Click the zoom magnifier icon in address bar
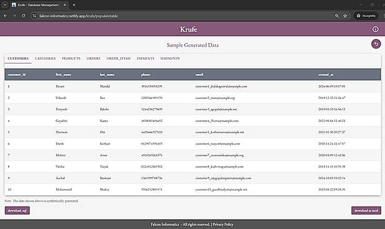 (337, 16)
